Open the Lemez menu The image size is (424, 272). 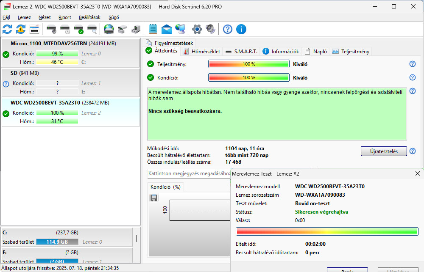(24, 17)
